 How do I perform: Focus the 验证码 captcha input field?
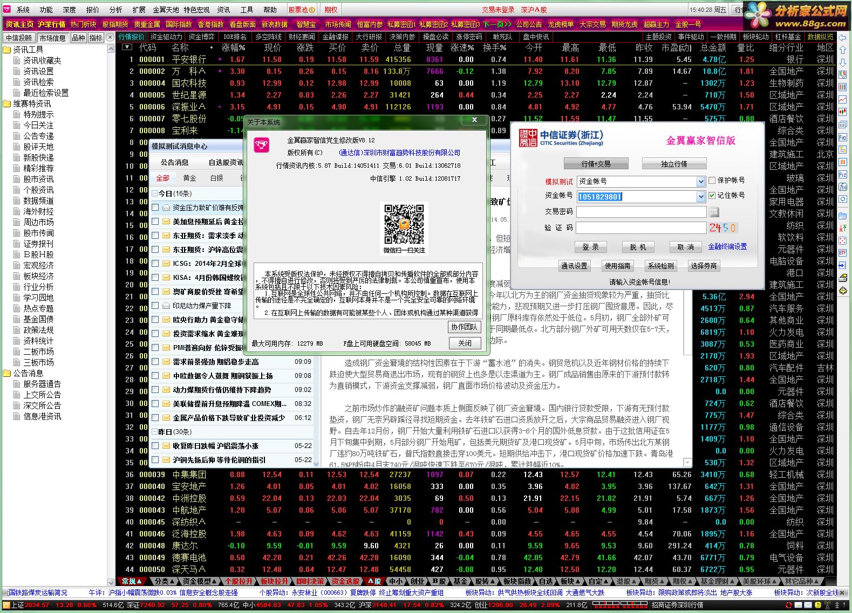(x=641, y=228)
